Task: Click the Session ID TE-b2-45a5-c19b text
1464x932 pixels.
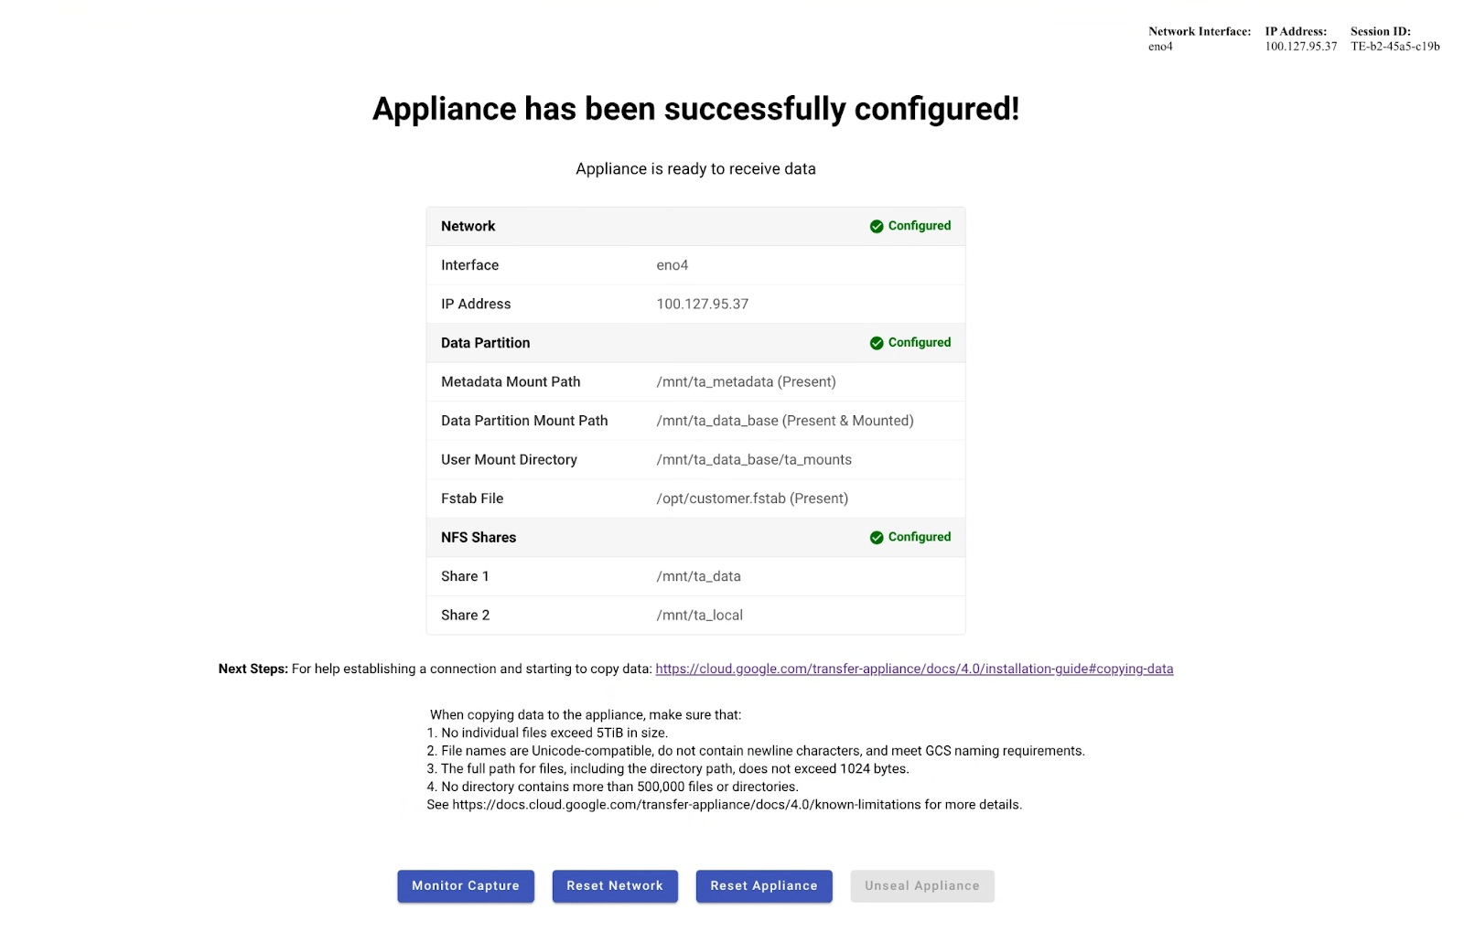Action: point(1394,45)
